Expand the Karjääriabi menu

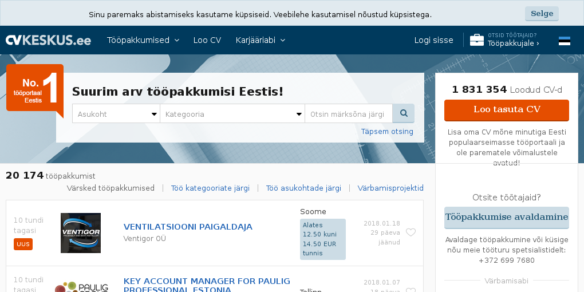tap(261, 40)
